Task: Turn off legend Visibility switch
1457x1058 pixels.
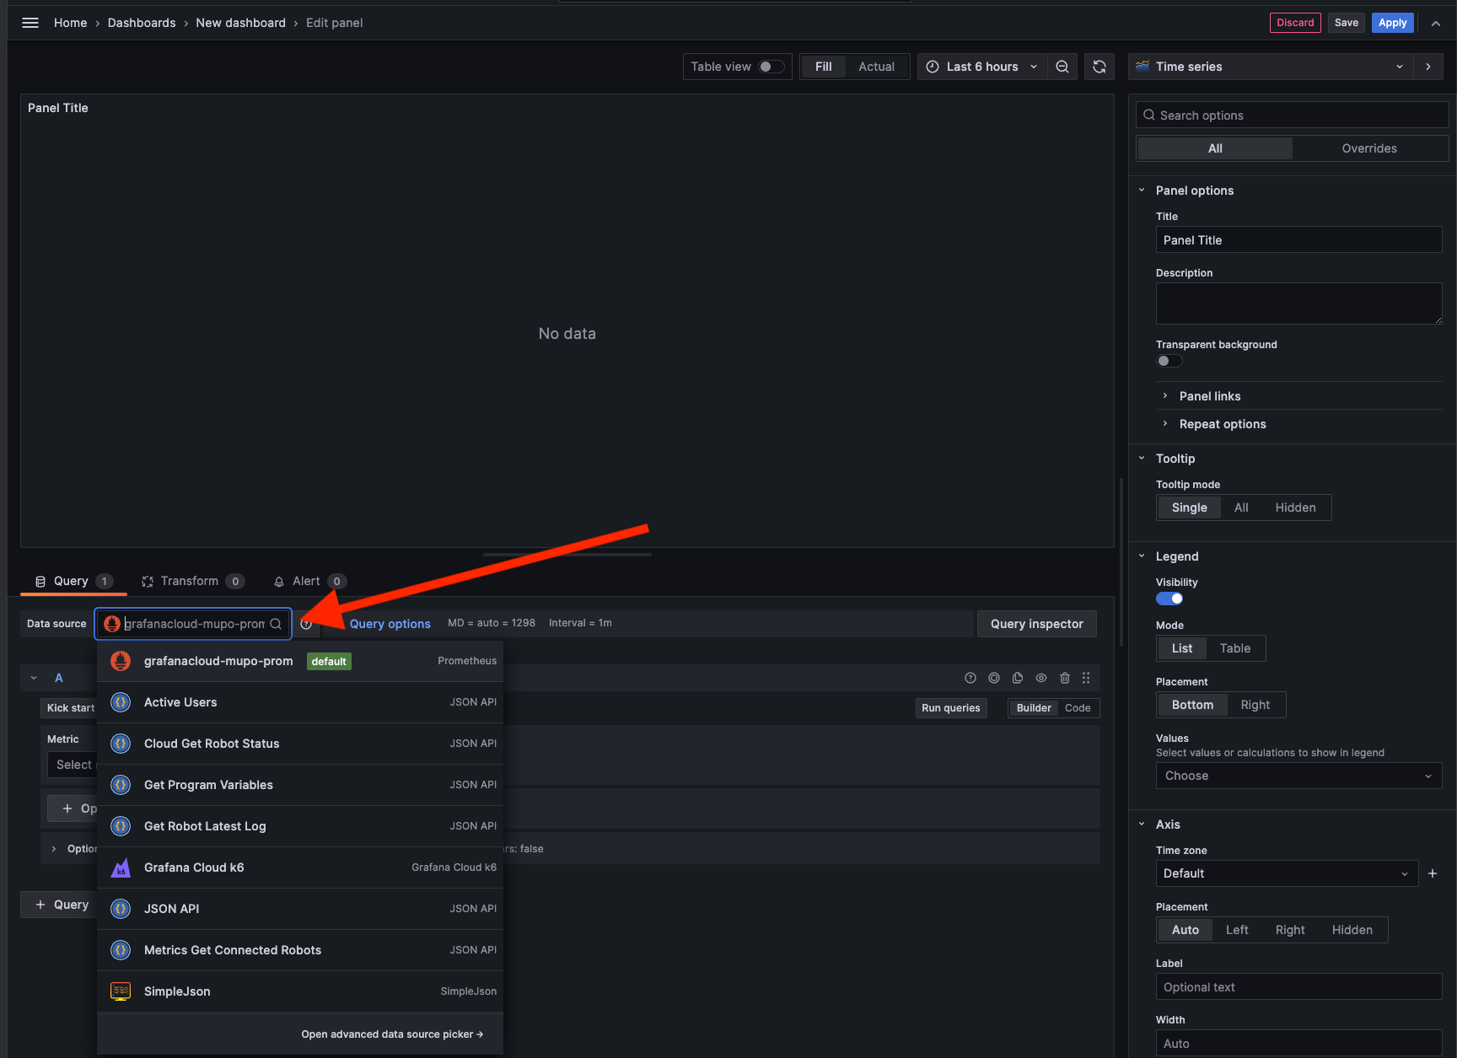Action: (x=1169, y=599)
